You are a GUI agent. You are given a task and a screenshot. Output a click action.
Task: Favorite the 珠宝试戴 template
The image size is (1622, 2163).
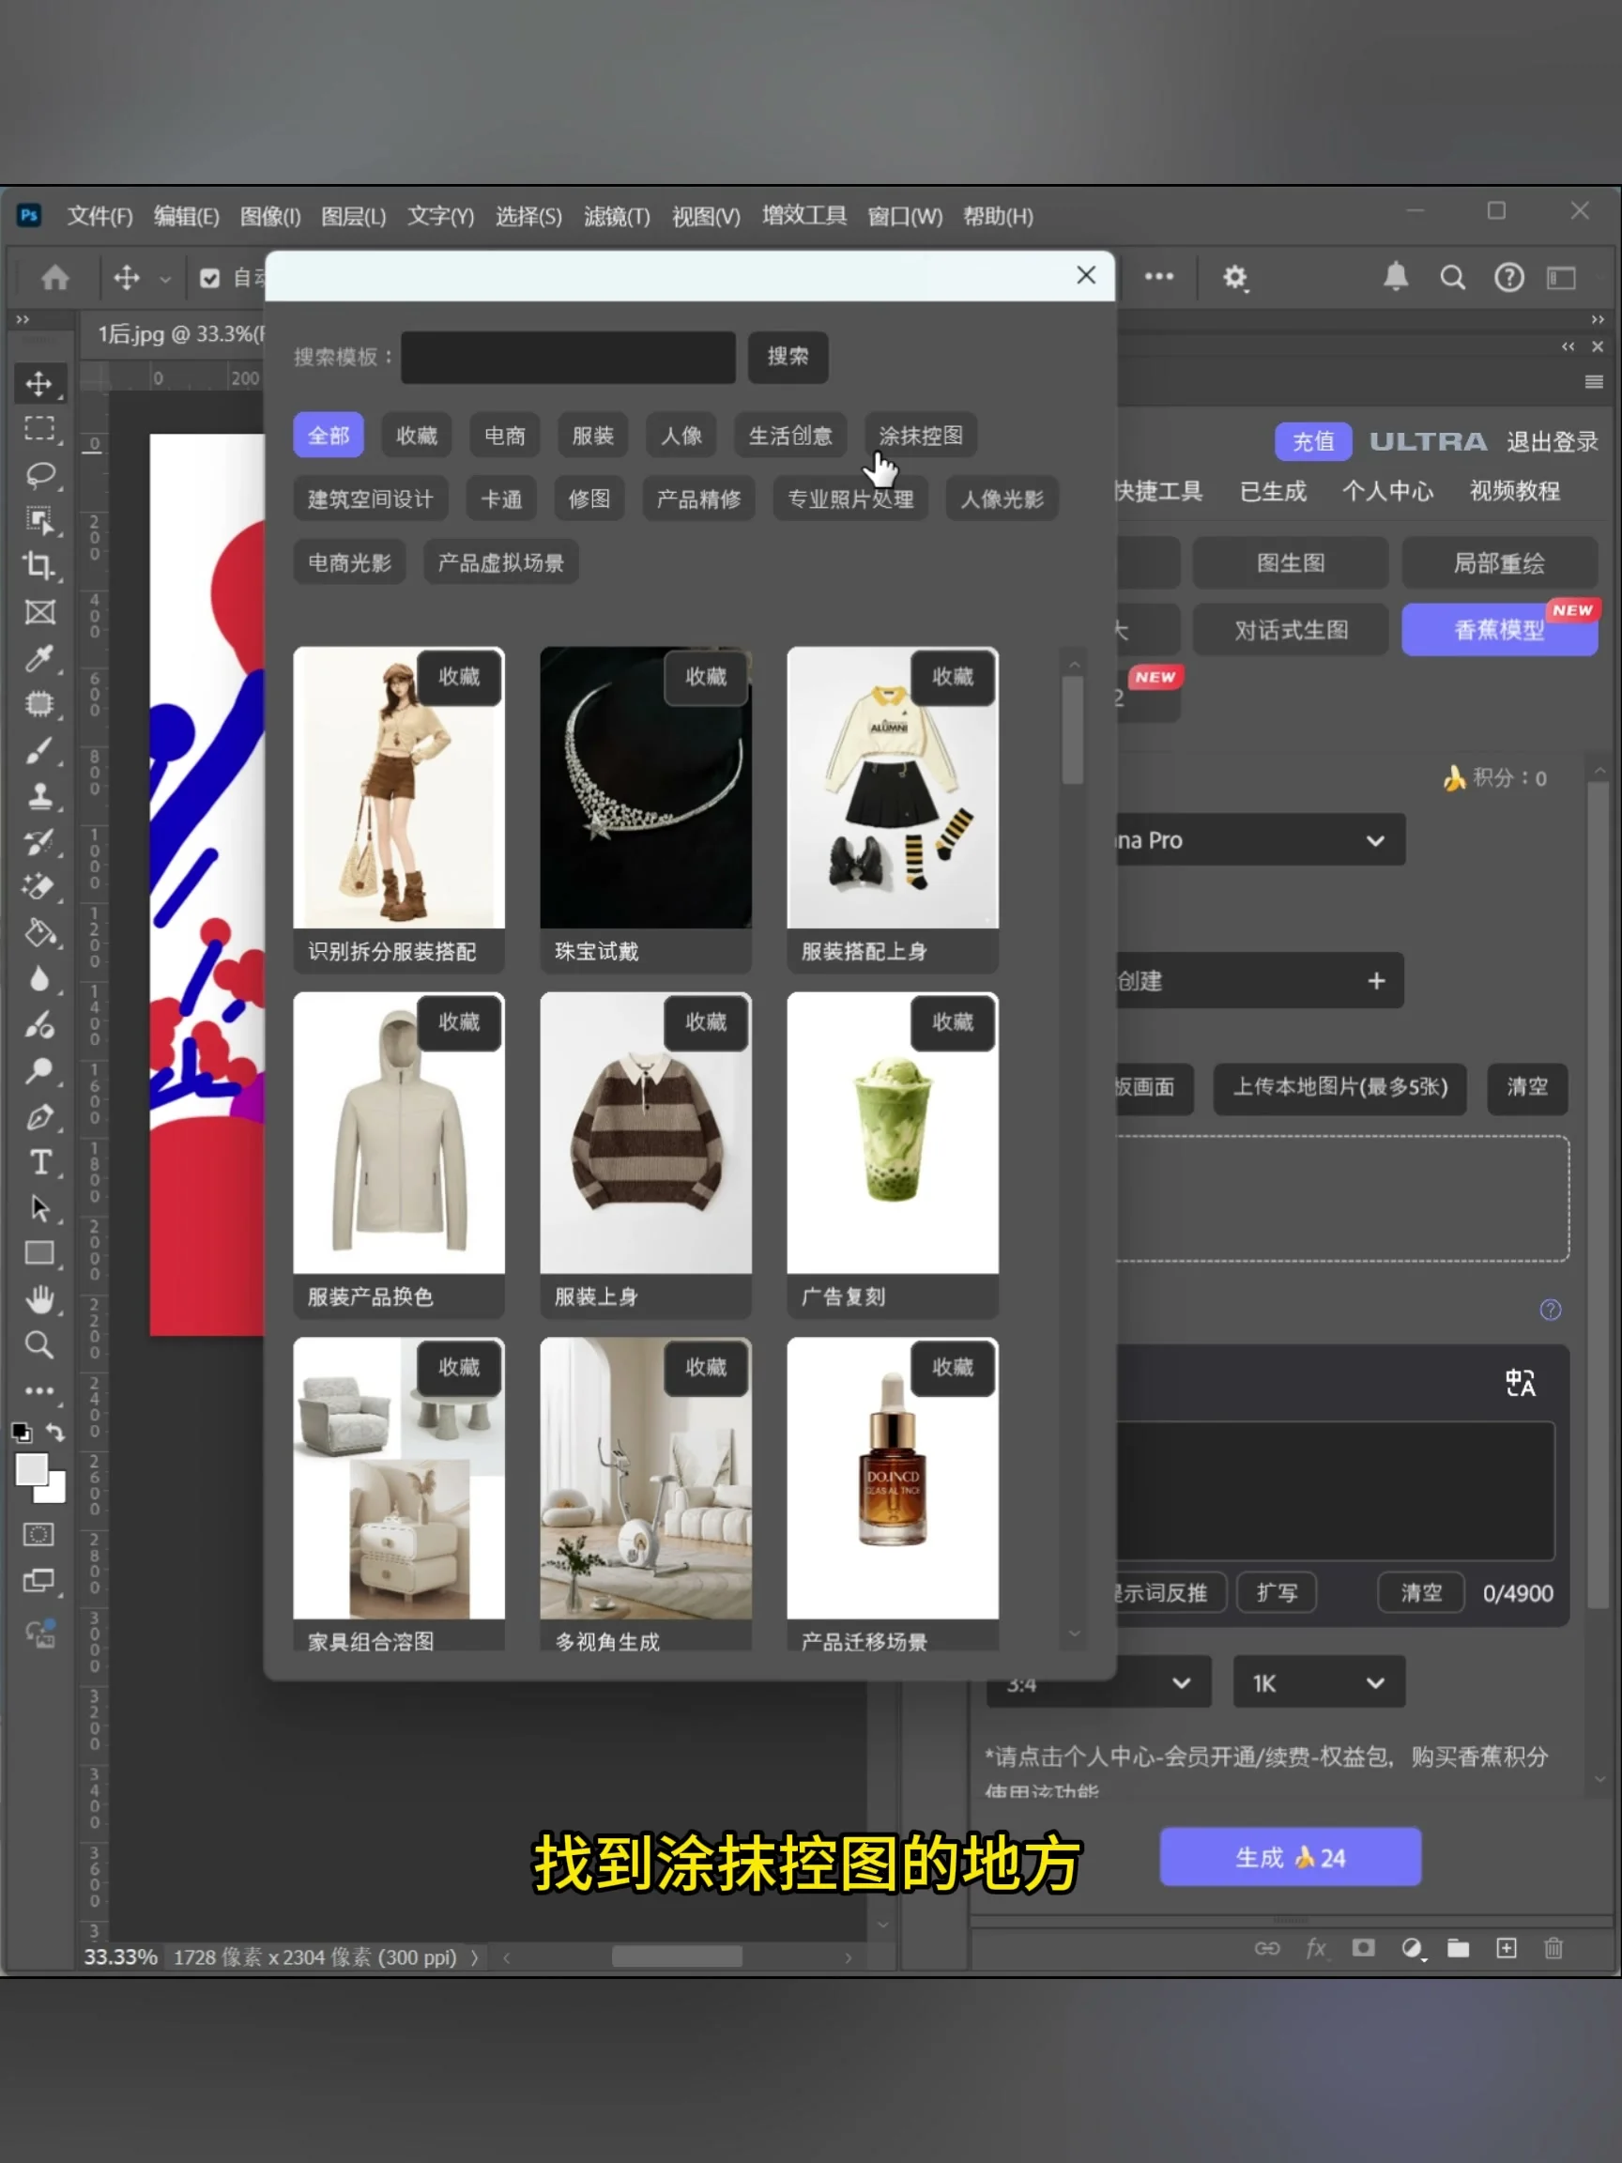click(706, 677)
